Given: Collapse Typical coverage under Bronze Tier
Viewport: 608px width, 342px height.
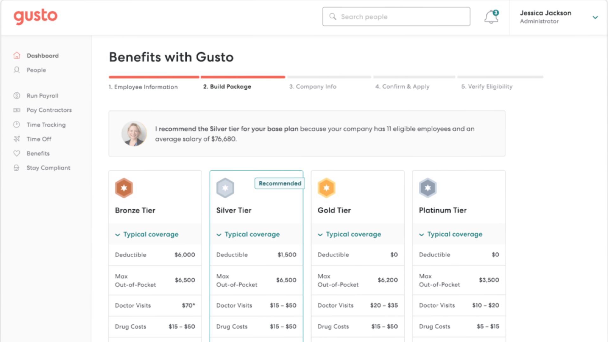Looking at the screenshot, I should pyautogui.click(x=147, y=234).
